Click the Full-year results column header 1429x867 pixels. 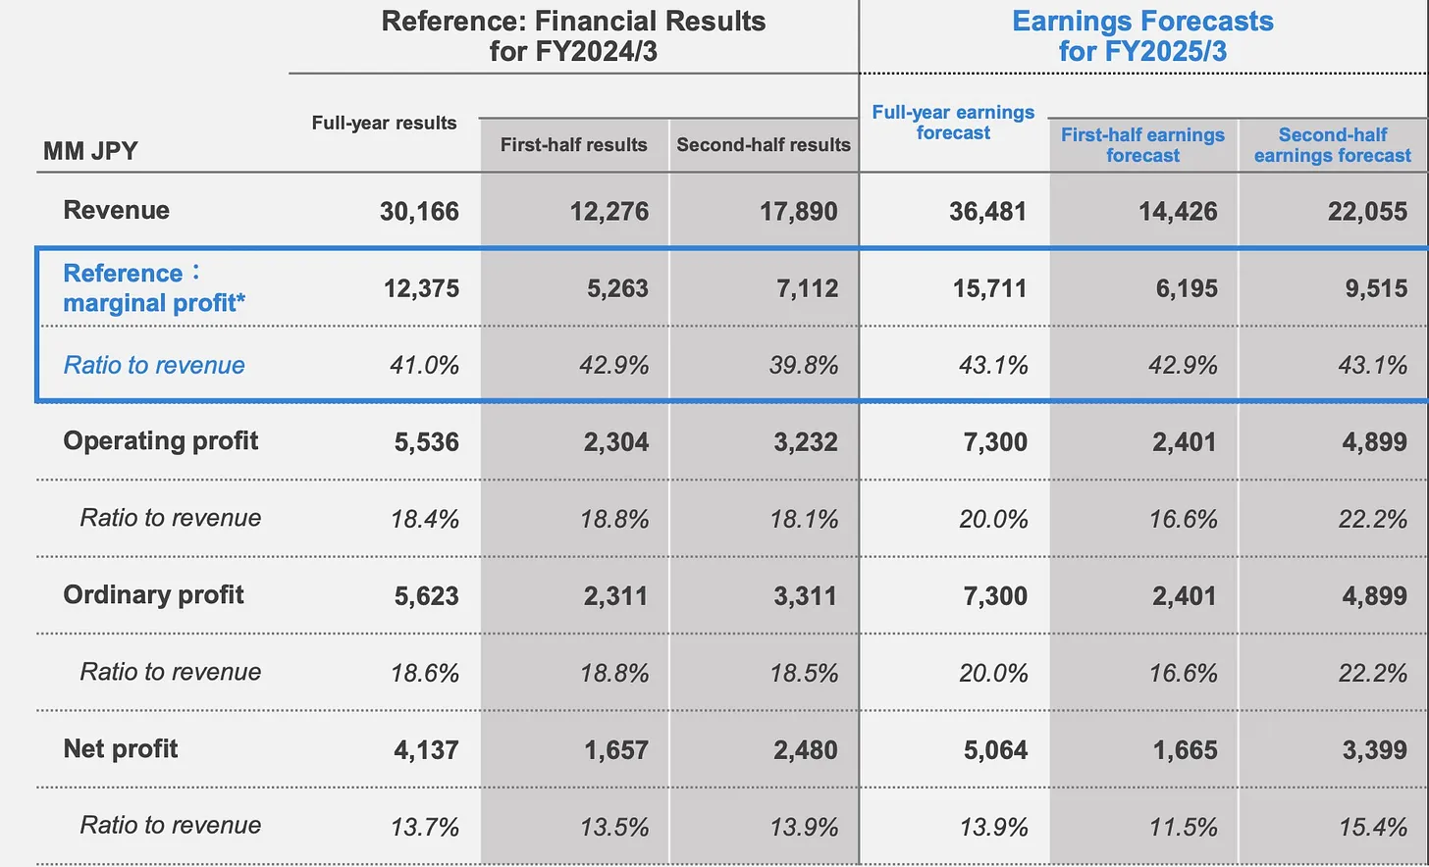(x=384, y=123)
